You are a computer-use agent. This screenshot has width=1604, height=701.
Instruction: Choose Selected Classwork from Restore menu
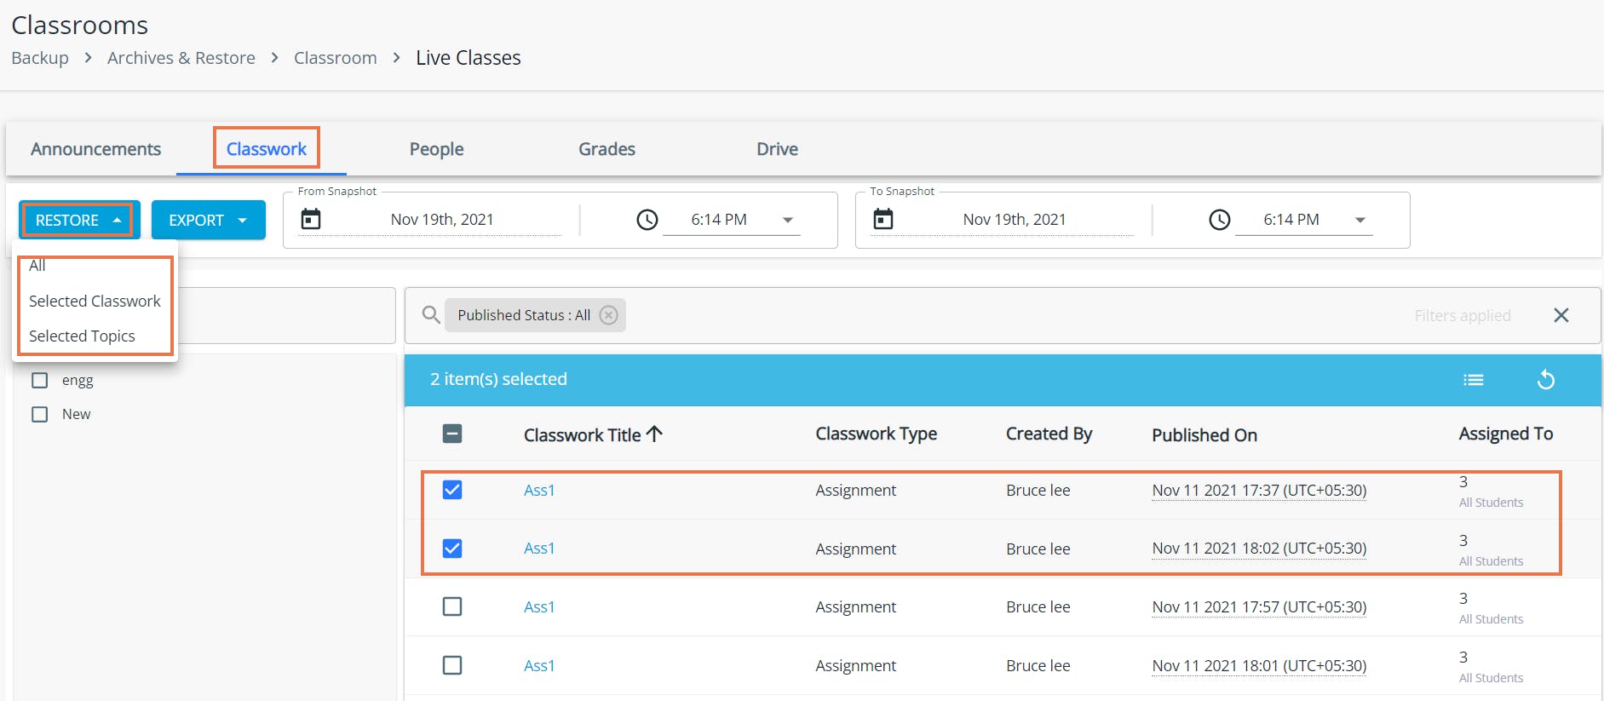[x=95, y=301]
